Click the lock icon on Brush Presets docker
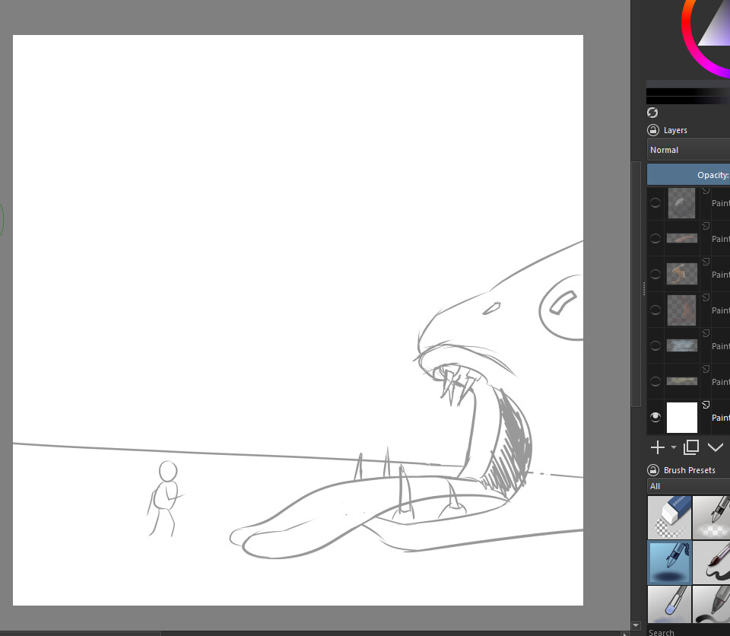The image size is (730, 636). tap(654, 470)
